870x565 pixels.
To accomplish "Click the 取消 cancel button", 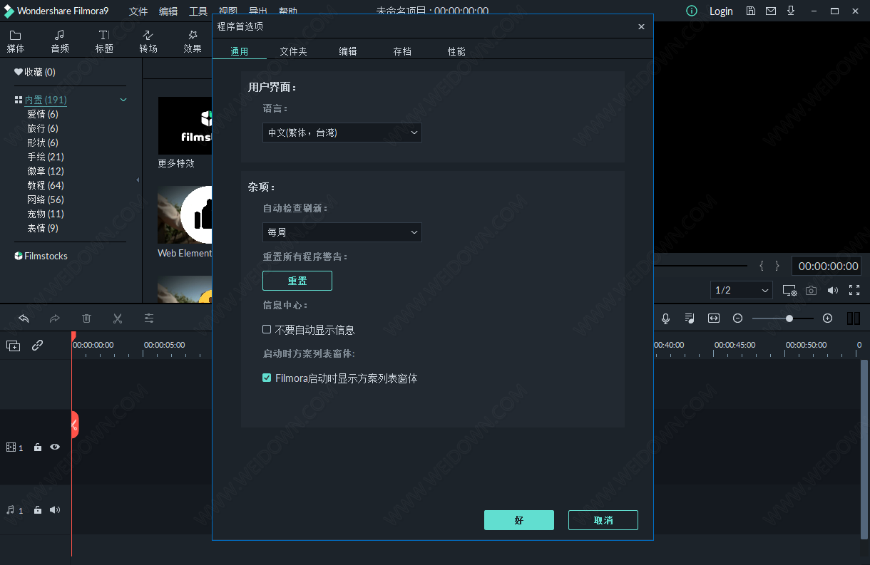I will tap(603, 520).
